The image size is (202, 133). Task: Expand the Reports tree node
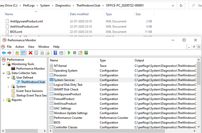(x=4, y=100)
